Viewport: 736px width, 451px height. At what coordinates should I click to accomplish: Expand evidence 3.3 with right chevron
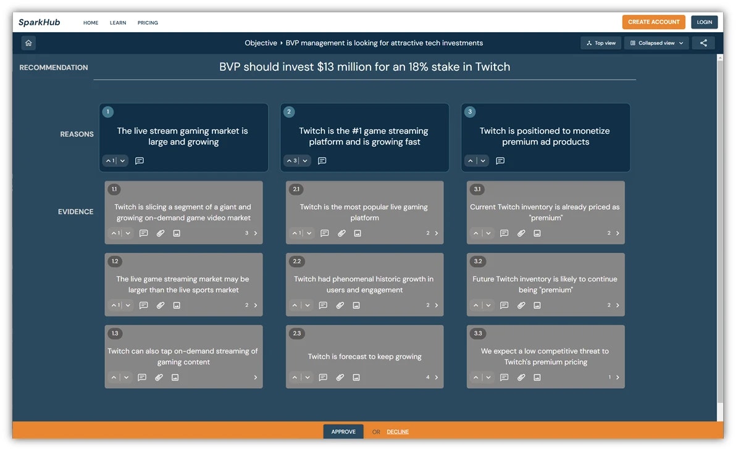pos(617,378)
